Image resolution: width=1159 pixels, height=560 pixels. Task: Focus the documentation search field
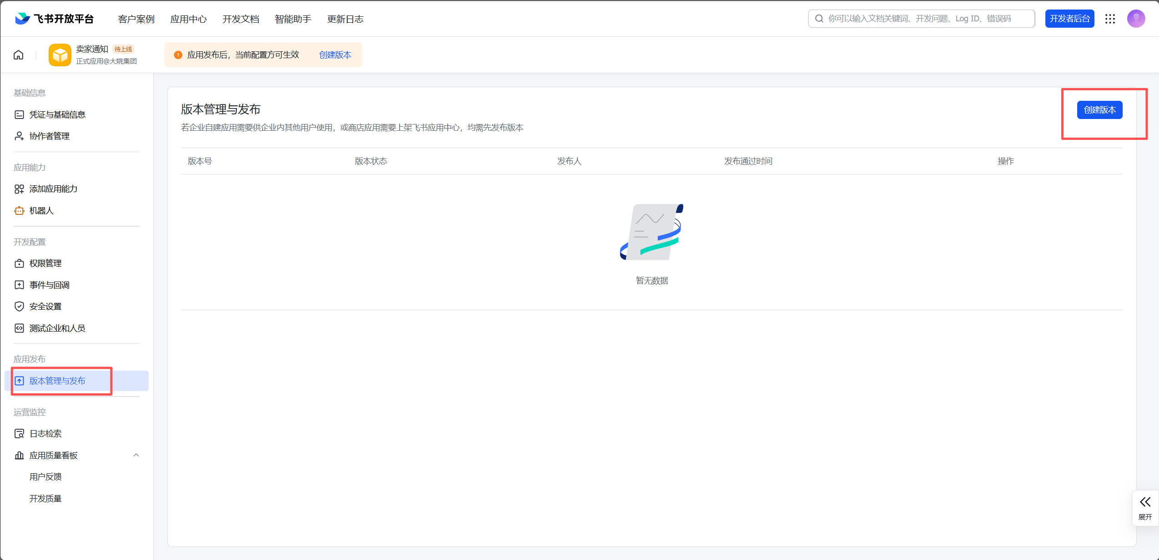[921, 19]
